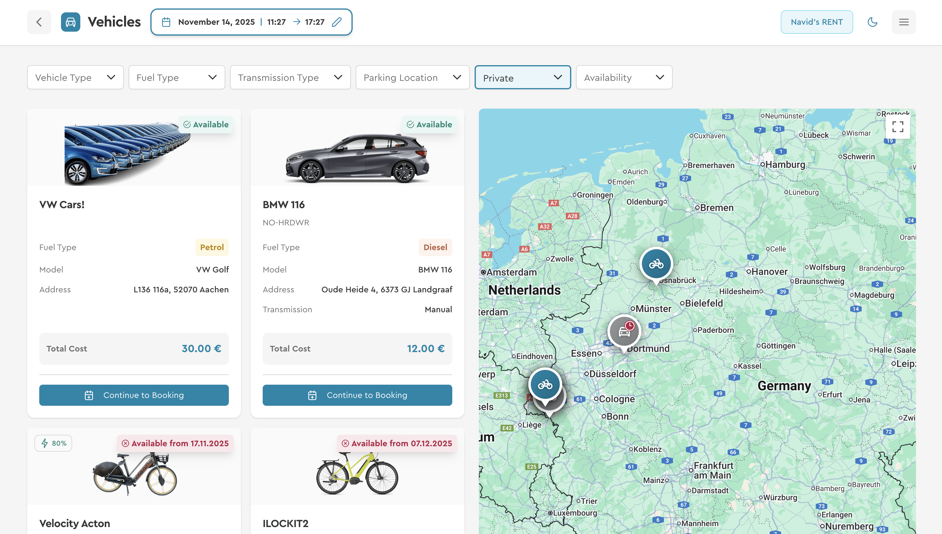Open the Availability dropdown

624,78
